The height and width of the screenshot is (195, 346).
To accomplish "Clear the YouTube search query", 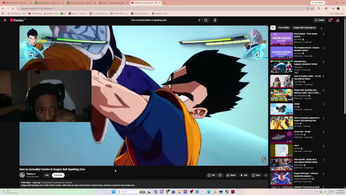I will [x=199, y=20].
